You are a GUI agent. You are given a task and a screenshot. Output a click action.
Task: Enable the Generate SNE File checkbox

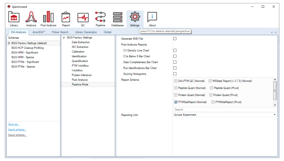click(175, 39)
